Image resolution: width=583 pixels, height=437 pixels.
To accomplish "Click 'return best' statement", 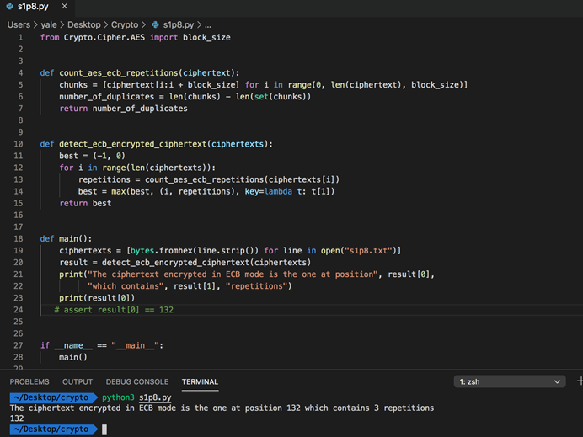I will (x=85, y=203).
